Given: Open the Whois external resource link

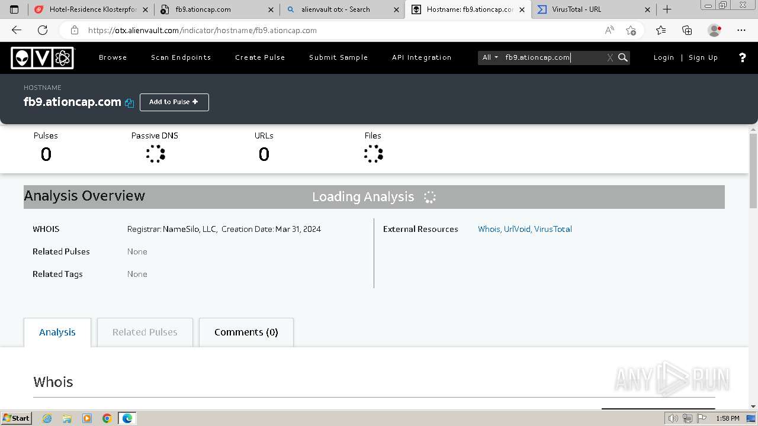Looking at the screenshot, I should (x=489, y=229).
